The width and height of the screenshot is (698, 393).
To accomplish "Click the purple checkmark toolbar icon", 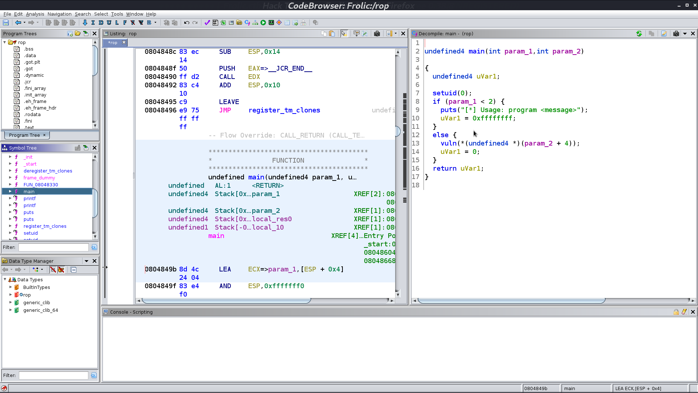I will pyautogui.click(x=207, y=23).
